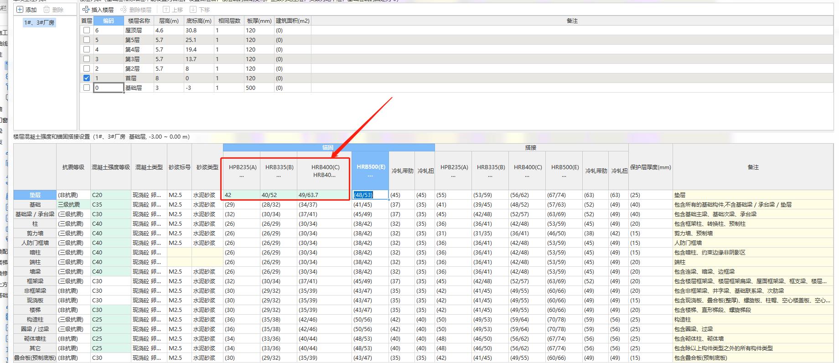Select the 垫层 row header
The width and height of the screenshot is (839, 363).
point(35,195)
